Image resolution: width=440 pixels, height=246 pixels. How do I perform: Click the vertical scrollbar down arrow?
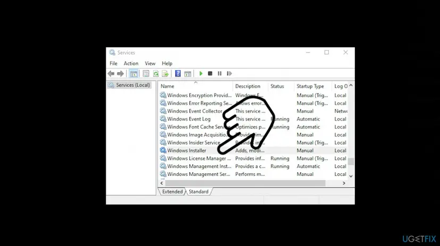tap(351, 176)
